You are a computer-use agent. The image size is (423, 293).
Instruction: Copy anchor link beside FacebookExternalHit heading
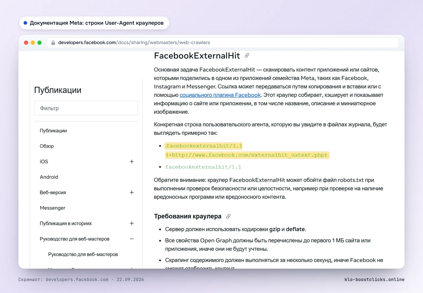point(247,56)
